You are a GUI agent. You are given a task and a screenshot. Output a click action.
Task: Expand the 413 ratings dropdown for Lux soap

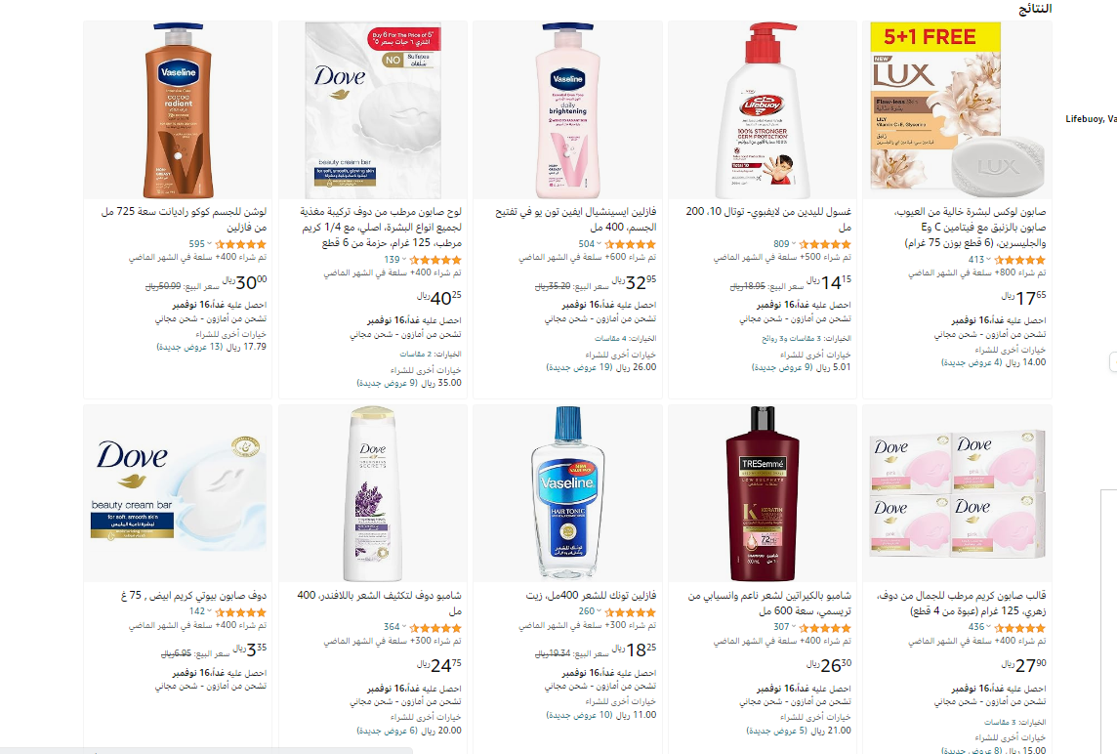tap(979, 260)
